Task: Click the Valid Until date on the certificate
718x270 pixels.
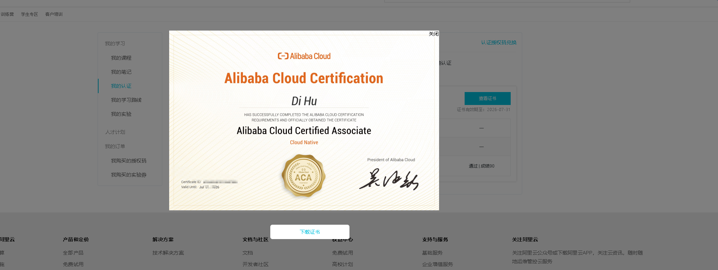Action: (x=200, y=187)
